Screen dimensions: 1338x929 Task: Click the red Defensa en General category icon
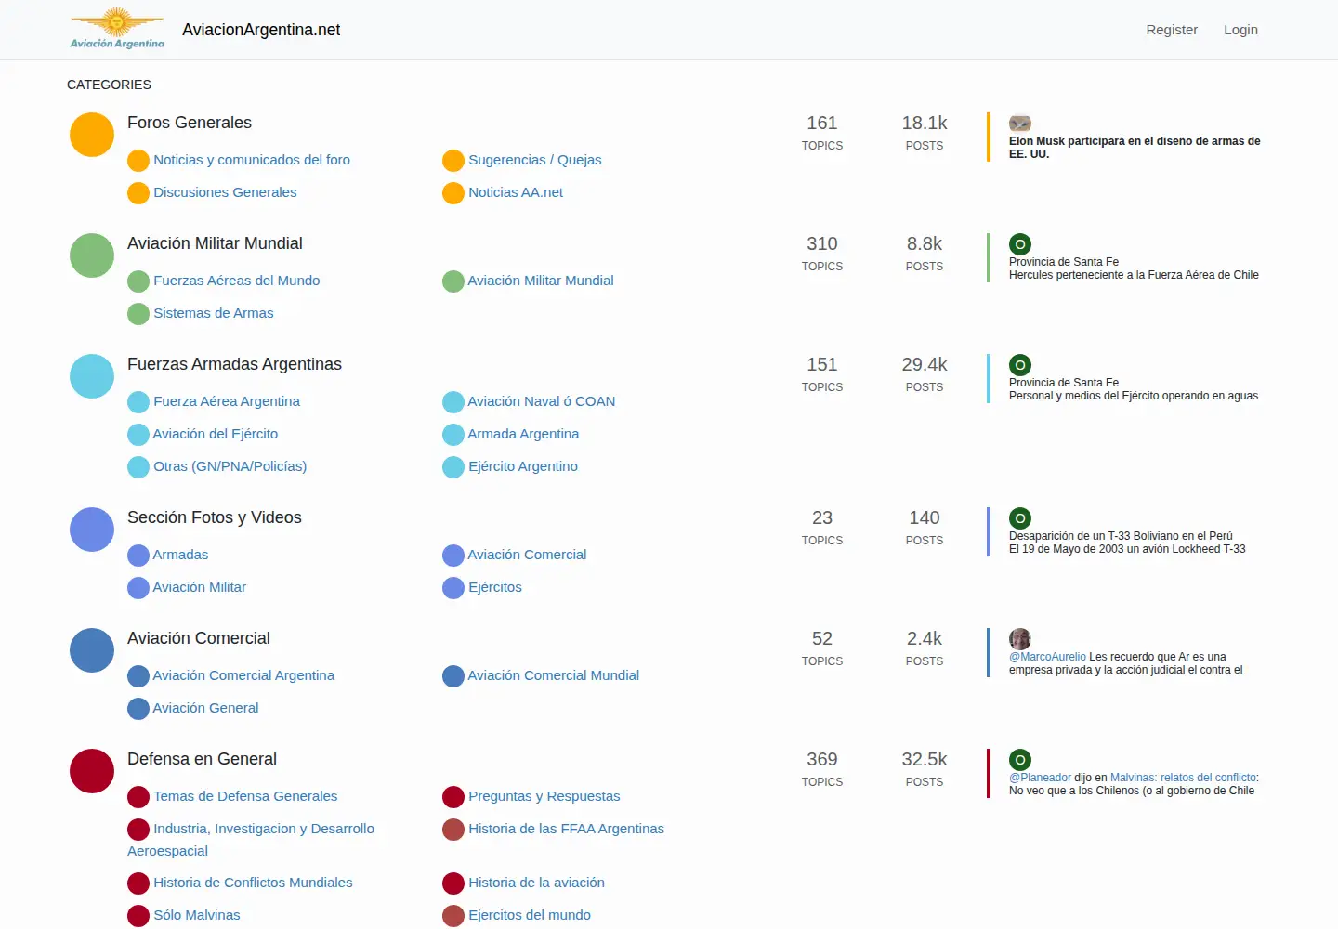pyautogui.click(x=92, y=771)
